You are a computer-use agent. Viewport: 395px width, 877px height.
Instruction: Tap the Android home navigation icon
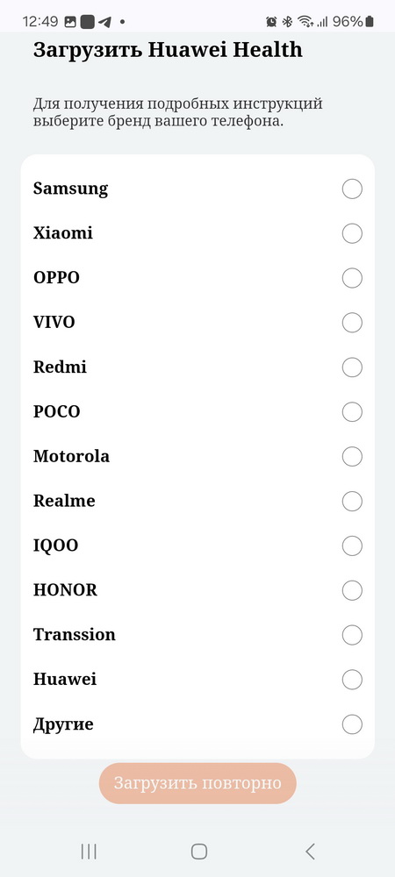pos(198,852)
